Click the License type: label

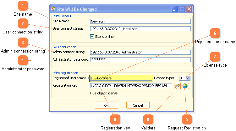(x=164, y=78)
